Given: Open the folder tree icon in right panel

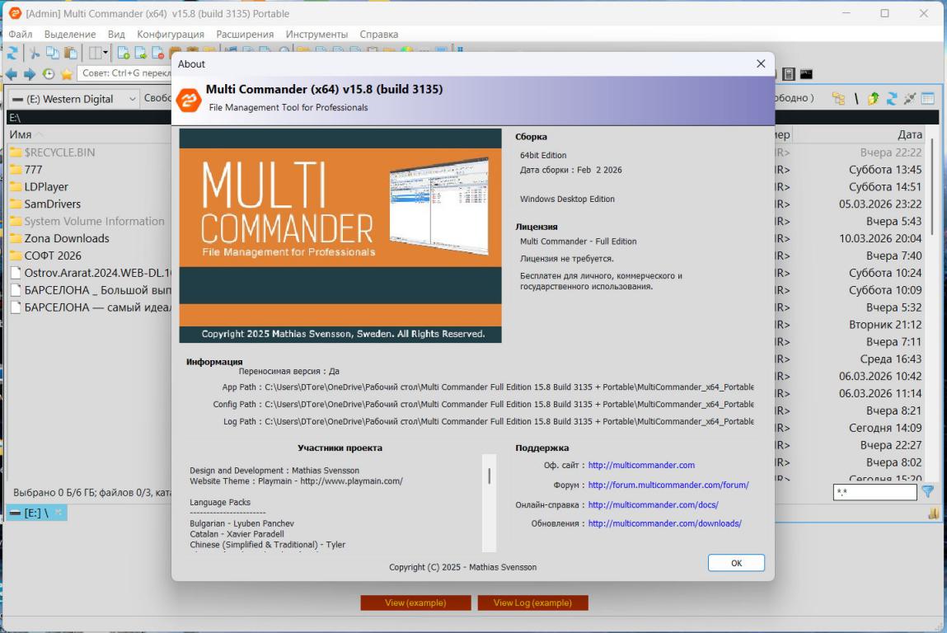Looking at the screenshot, I should (838, 99).
